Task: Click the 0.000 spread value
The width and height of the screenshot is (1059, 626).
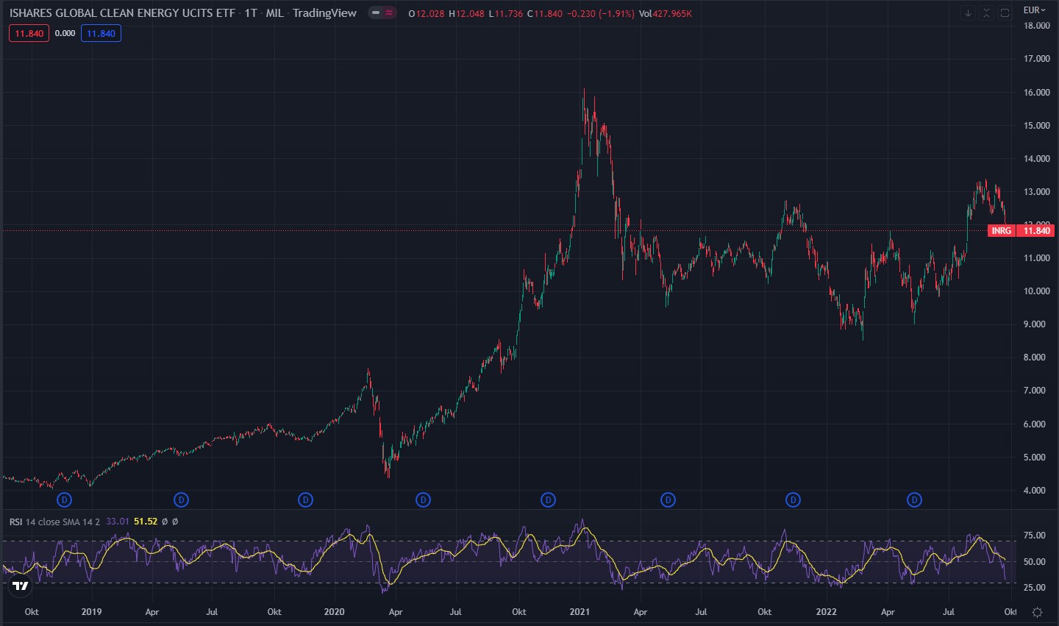Action: 65,33
